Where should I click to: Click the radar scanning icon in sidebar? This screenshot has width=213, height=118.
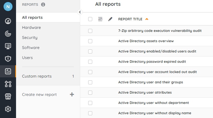coord(8,34)
